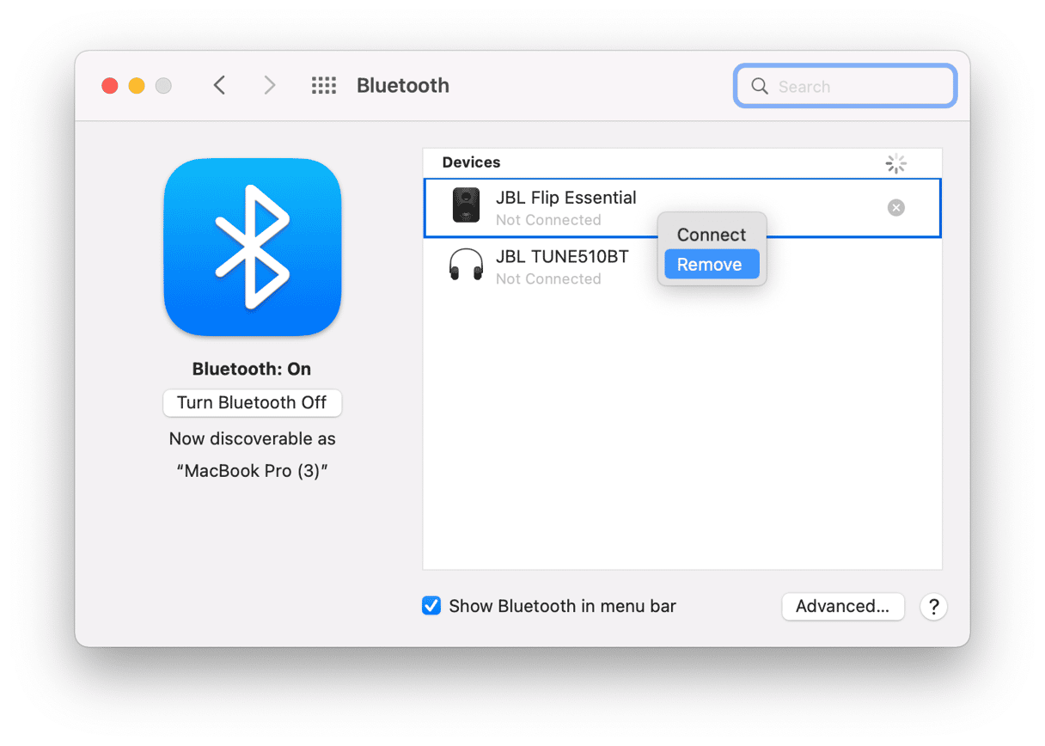Click the JBL Flip Essential speaker icon
This screenshot has width=1045, height=746.
tap(467, 206)
